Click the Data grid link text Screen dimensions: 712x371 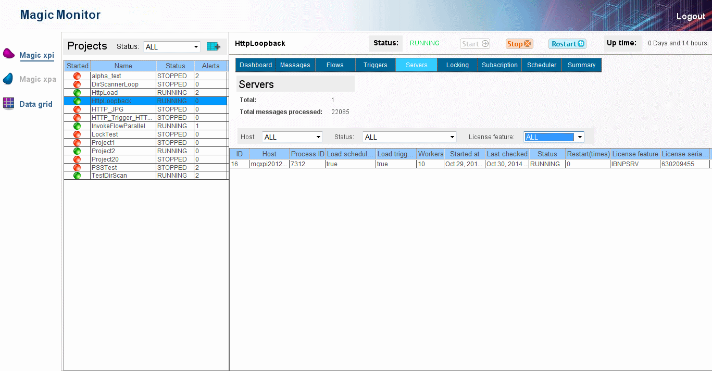click(36, 104)
